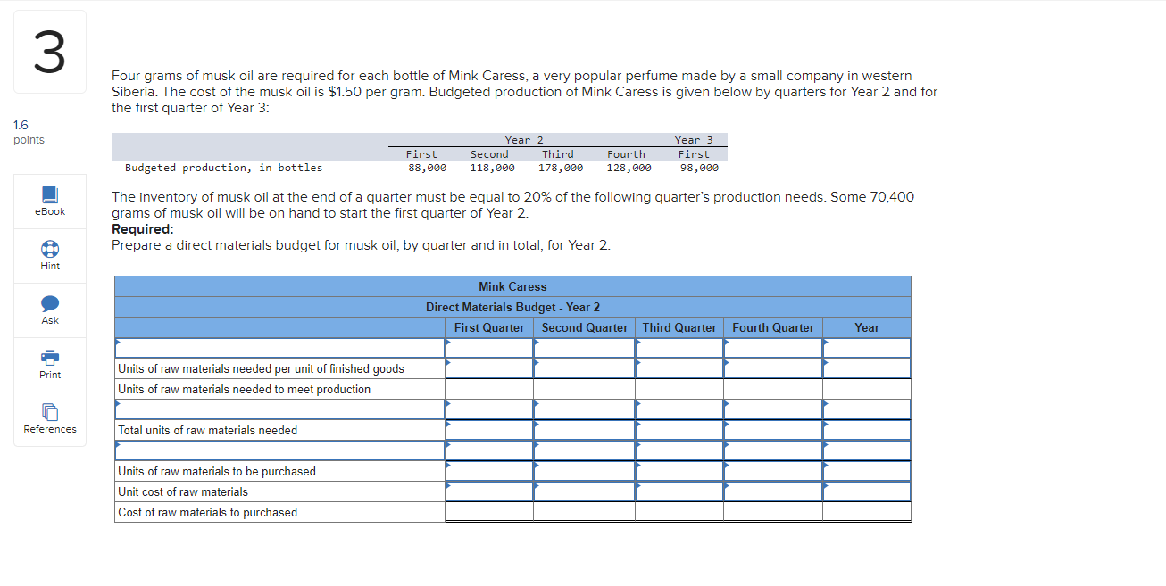This screenshot has height=586, width=1166.
Task: Click First Quarter cell for units needed to meet production
Action: [x=489, y=389]
